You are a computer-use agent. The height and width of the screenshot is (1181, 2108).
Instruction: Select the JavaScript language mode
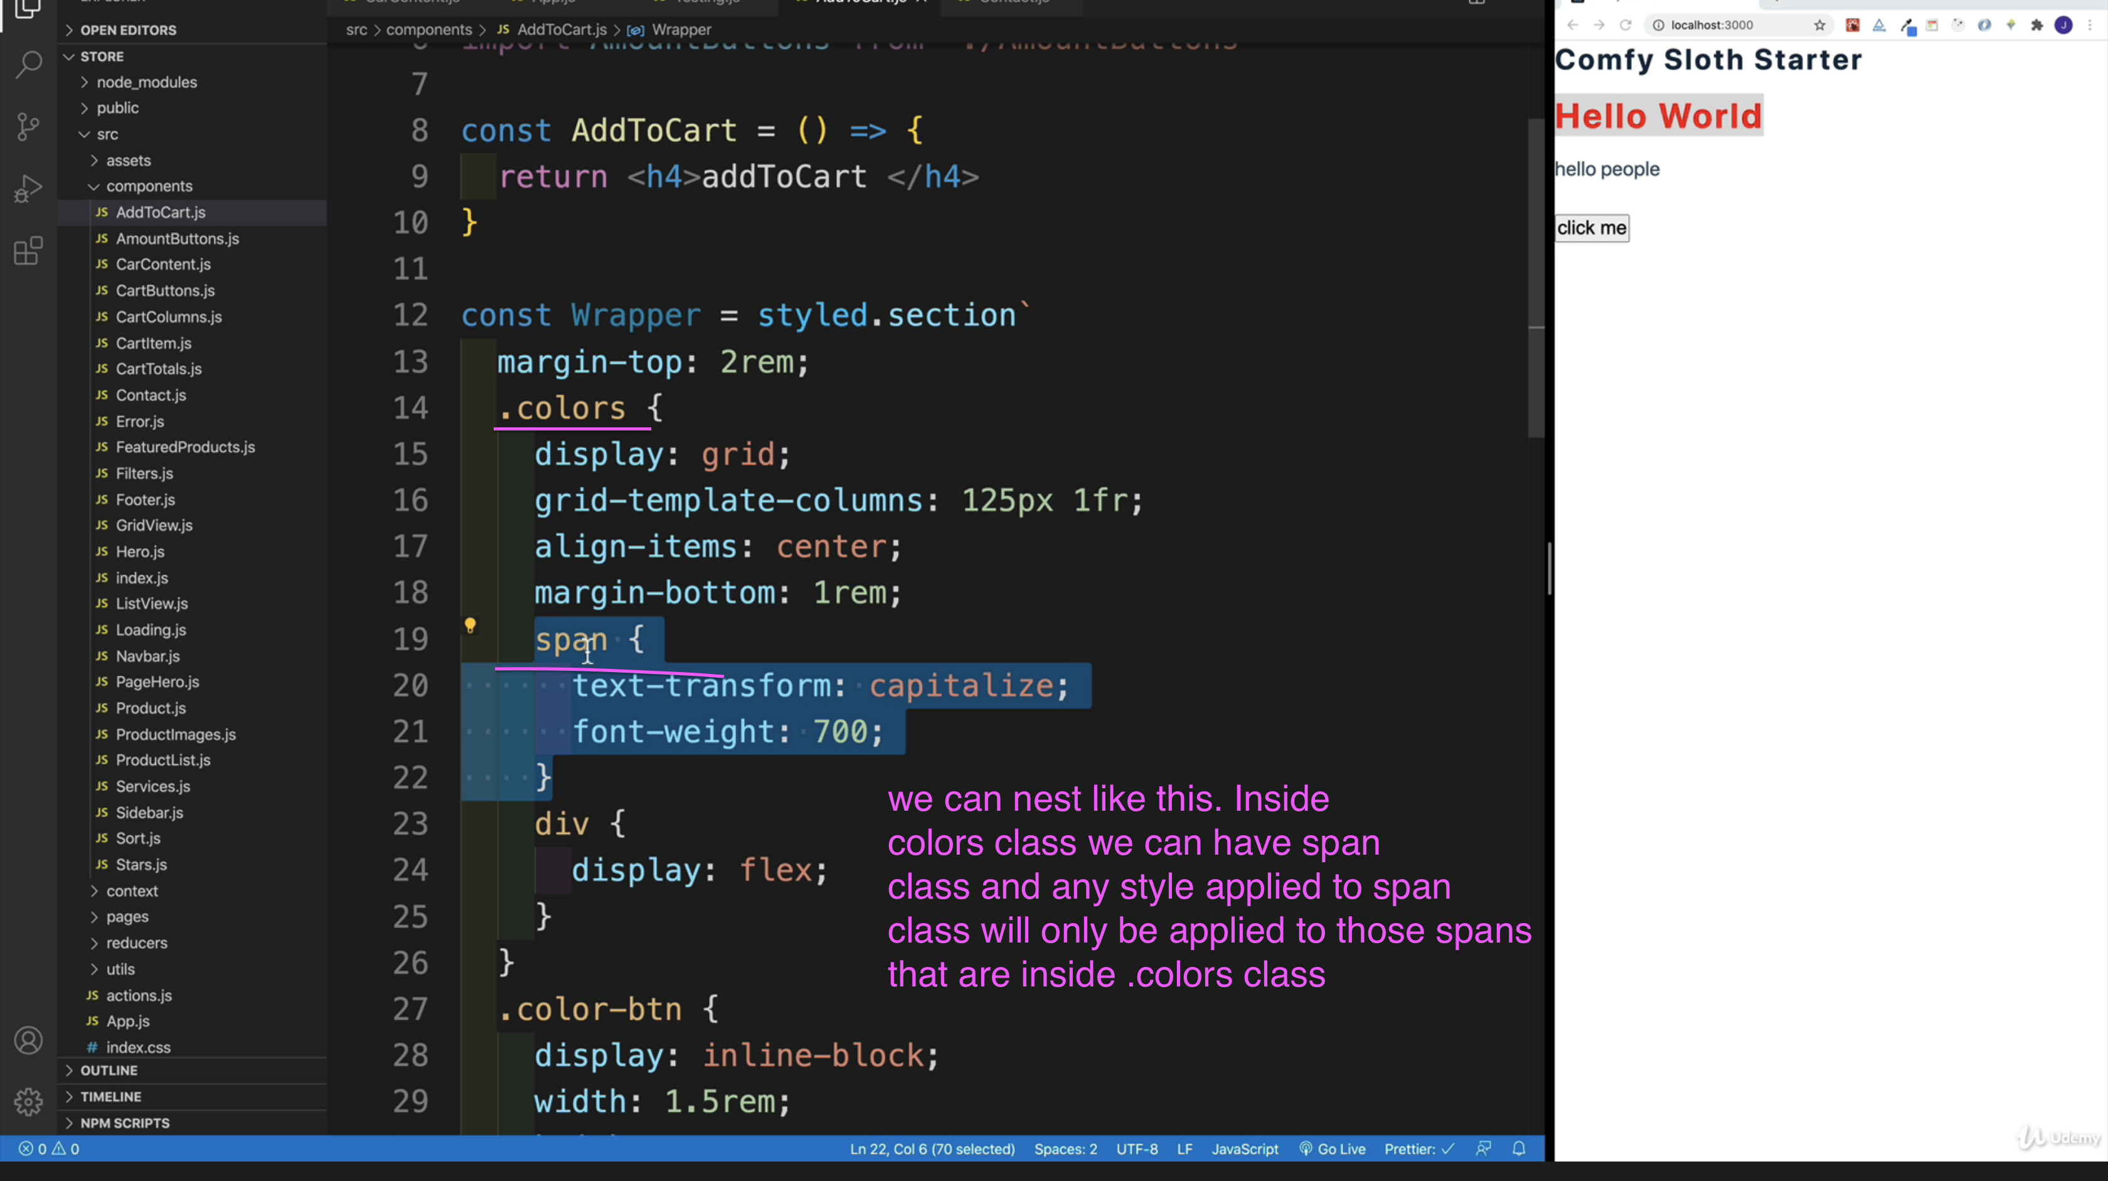tap(1244, 1148)
